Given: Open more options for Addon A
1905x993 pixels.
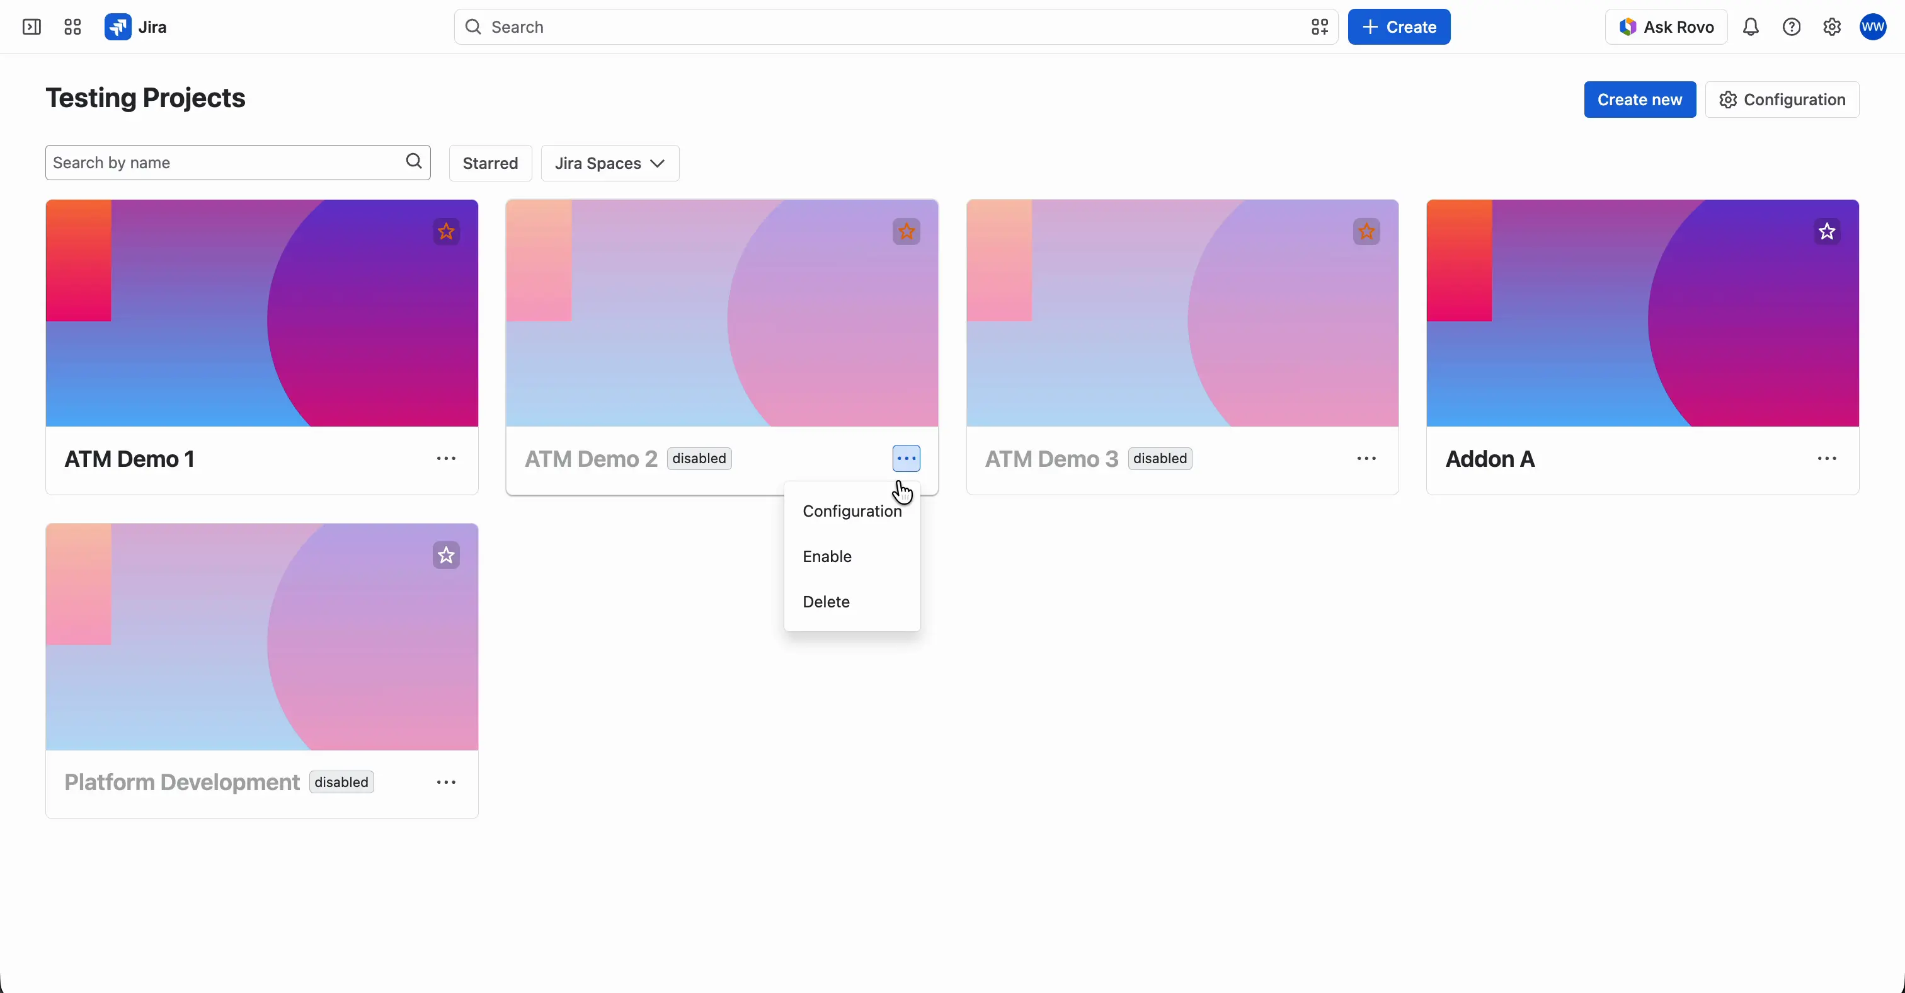Looking at the screenshot, I should [1827, 459].
